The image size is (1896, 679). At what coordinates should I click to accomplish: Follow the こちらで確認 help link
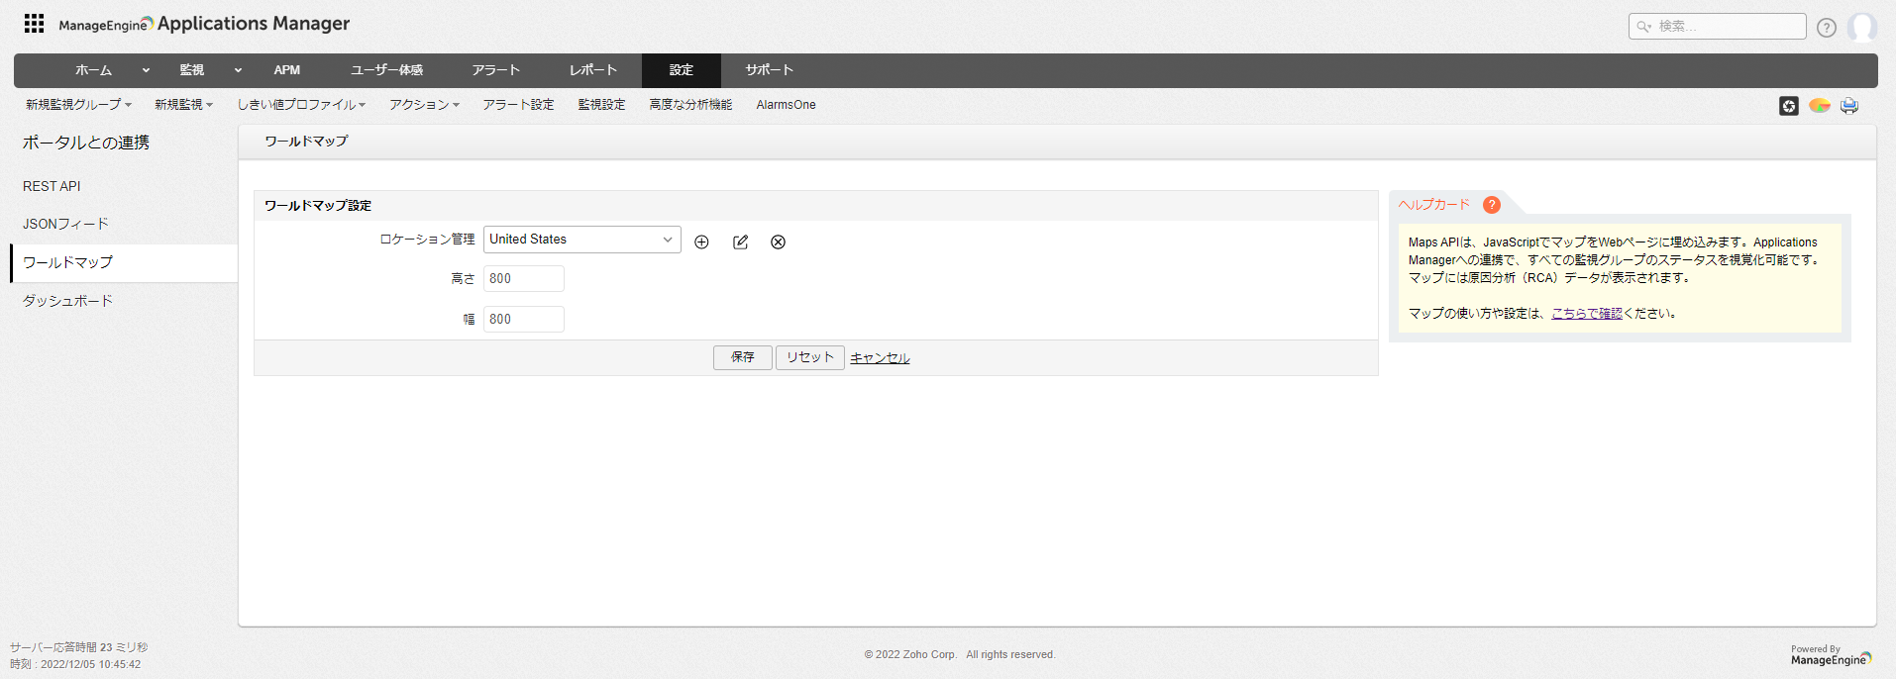1587,314
